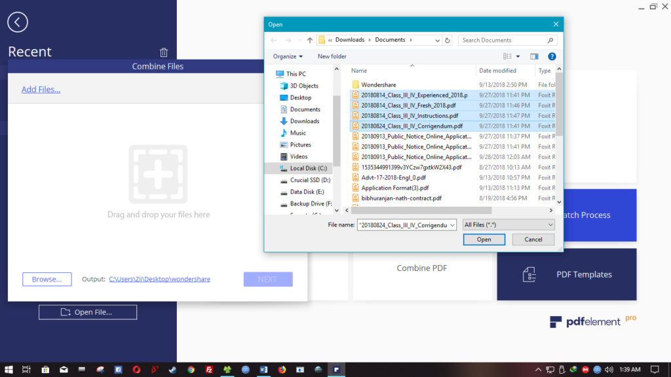Screen dimensions: 671x377
Task: Click the back arrow circle in PDFelement
Action: tap(18, 22)
